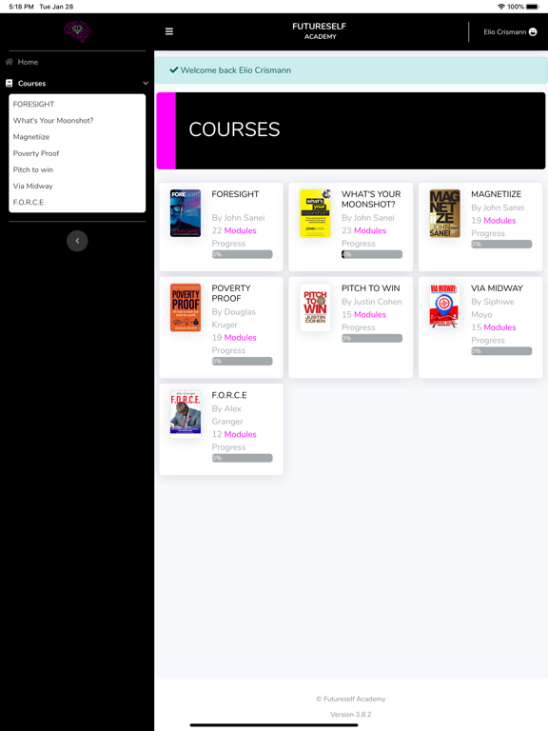Viewport: 548px width, 731px height.
Task: Check the Wi-Fi status icon
Action: 501,7
